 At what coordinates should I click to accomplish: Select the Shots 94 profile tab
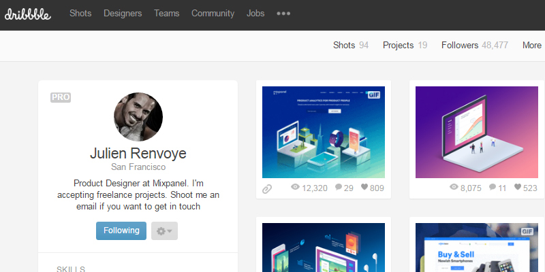point(351,46)
